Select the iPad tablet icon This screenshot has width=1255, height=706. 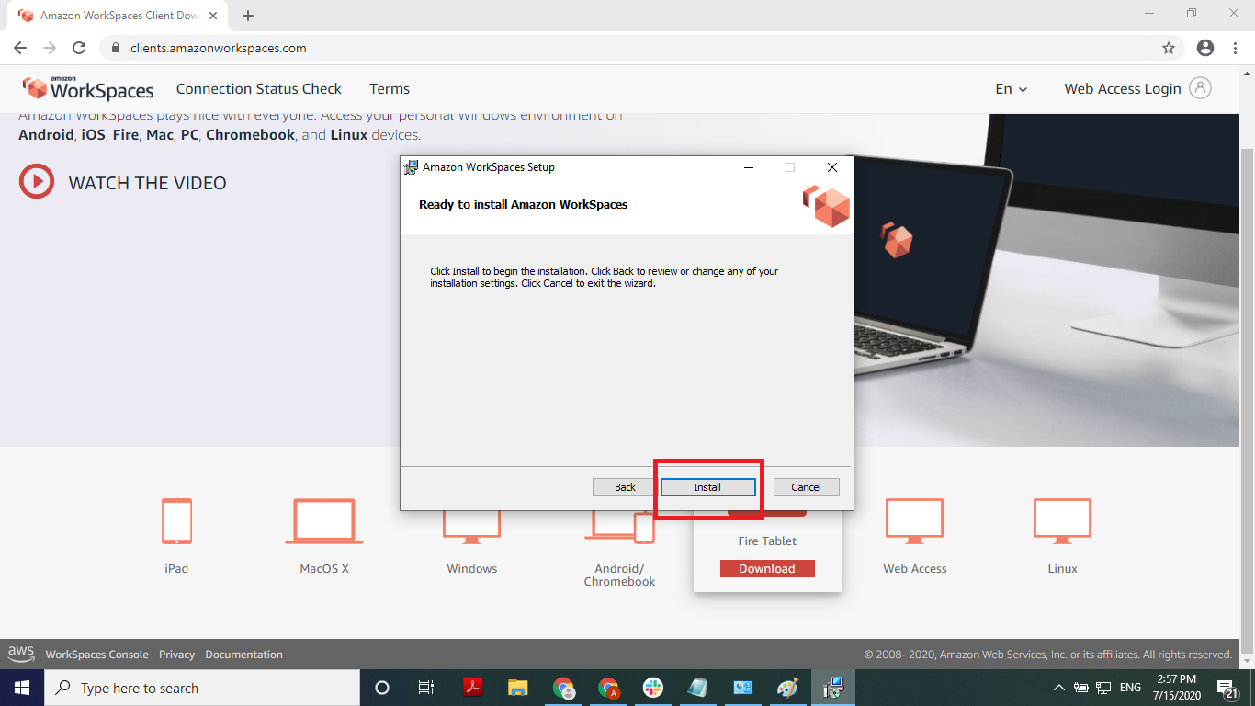(176, 520)
